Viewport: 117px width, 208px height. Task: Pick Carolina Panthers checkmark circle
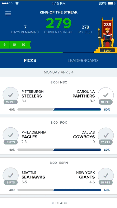tap(106, 95)
